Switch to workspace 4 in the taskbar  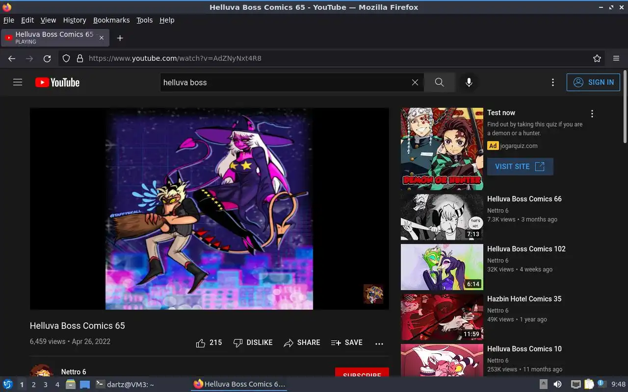pos(57,385)
